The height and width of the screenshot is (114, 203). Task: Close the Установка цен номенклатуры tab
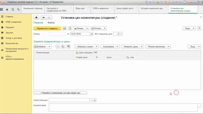(x=195, y=8)
